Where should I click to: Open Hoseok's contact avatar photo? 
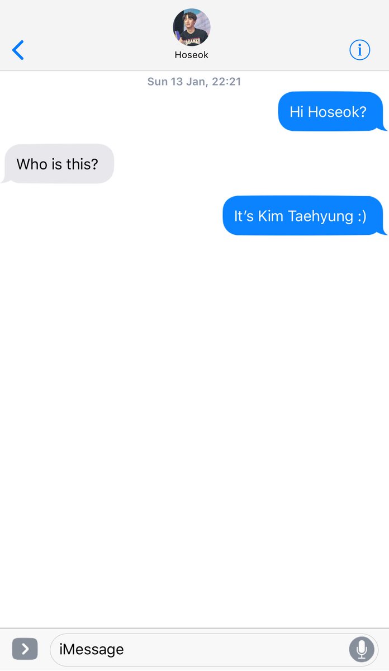pyautogui.click(x=192, y=27)
